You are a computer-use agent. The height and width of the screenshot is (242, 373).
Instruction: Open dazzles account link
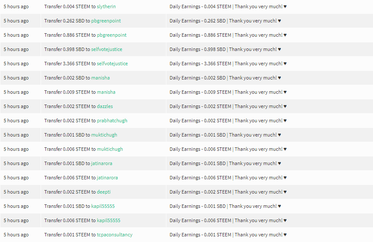(105, 106)
